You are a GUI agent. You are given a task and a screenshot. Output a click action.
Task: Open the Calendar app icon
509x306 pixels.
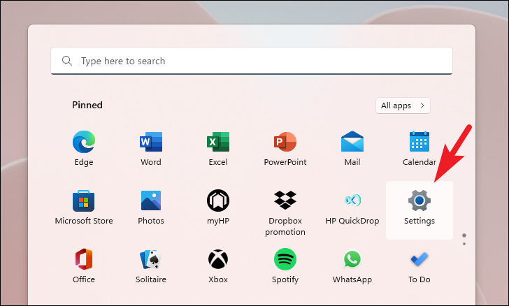(420, 142)
